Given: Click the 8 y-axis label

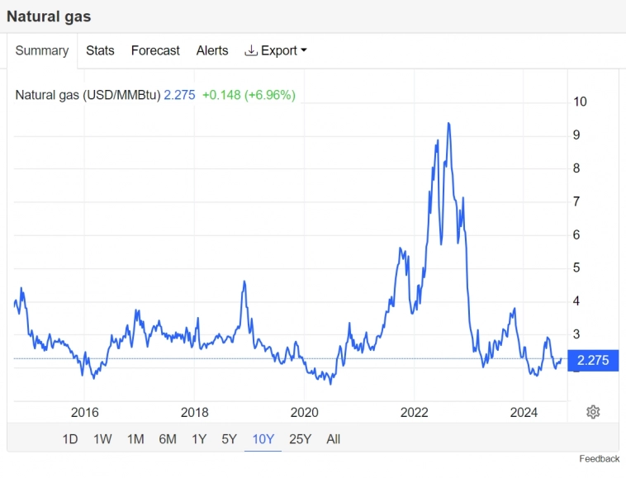Looking at the screenshot, I should coord(576,168).
